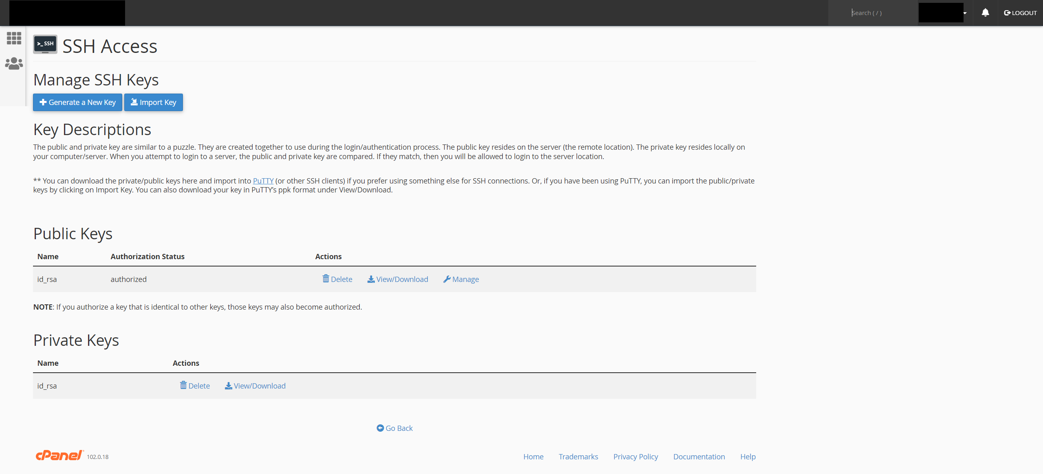Image resolution: width=1043 pixels, height=474 pixels.
Task: Open the apps grid sidebar icon
Action: [14, 38]
